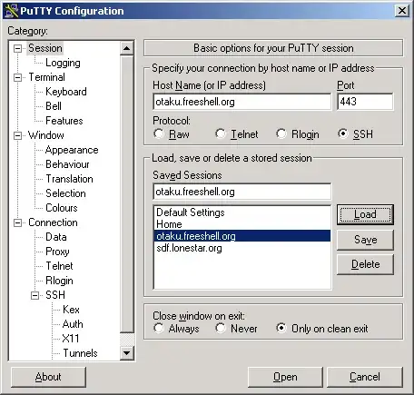Click the Saved Sessions name field

coord(242,192)
